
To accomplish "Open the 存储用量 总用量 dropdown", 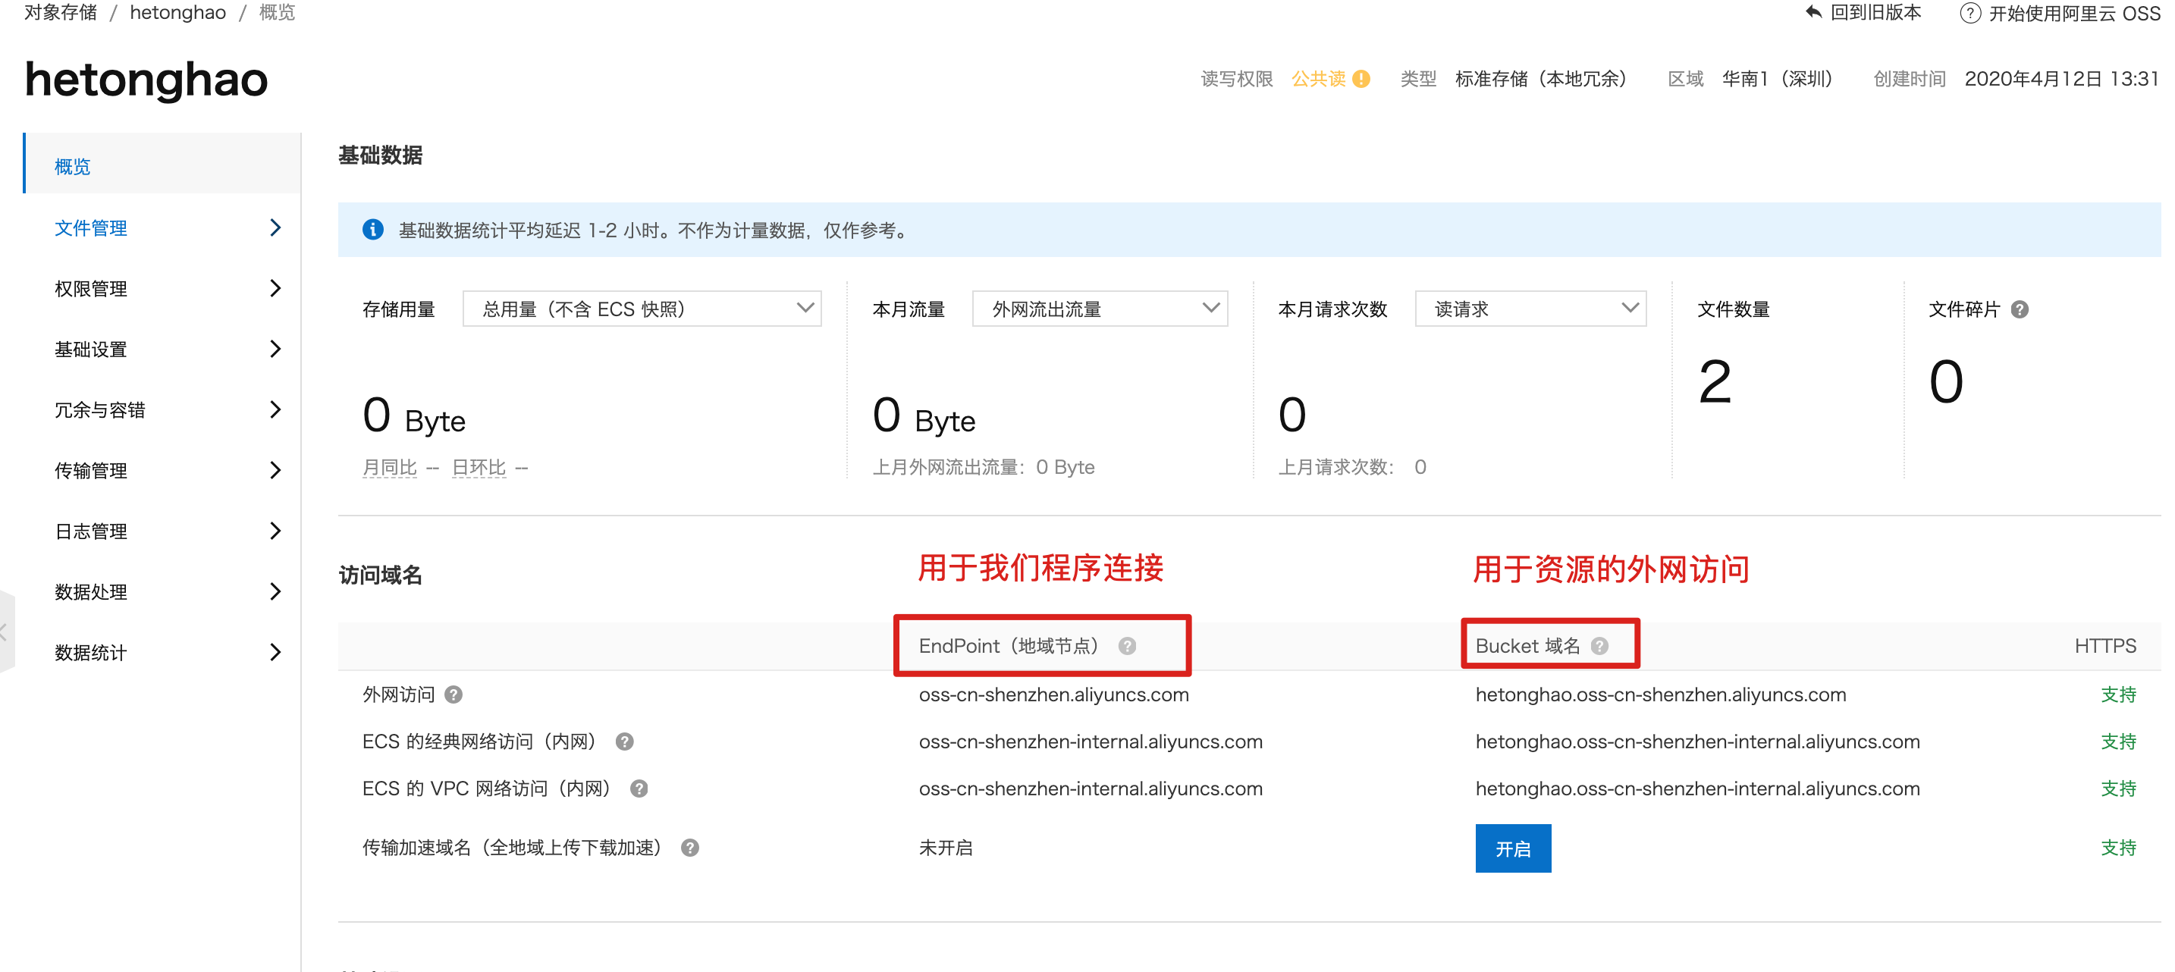I will pyautogui.click(x=642, y=309).
